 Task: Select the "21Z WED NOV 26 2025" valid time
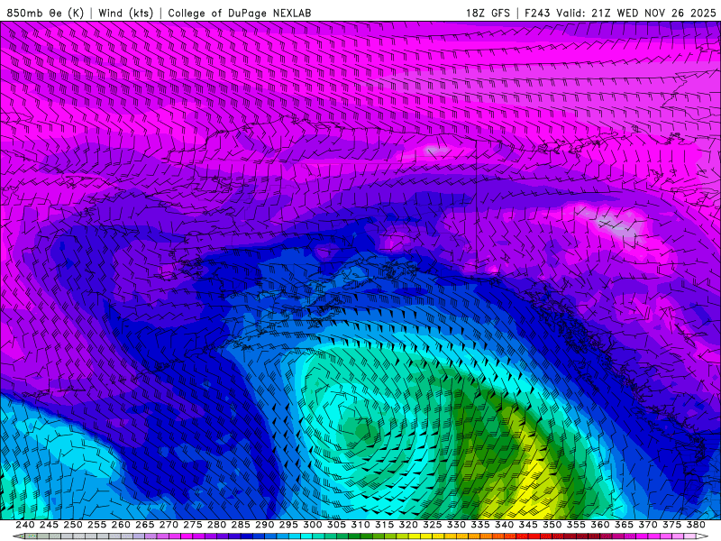653,13
